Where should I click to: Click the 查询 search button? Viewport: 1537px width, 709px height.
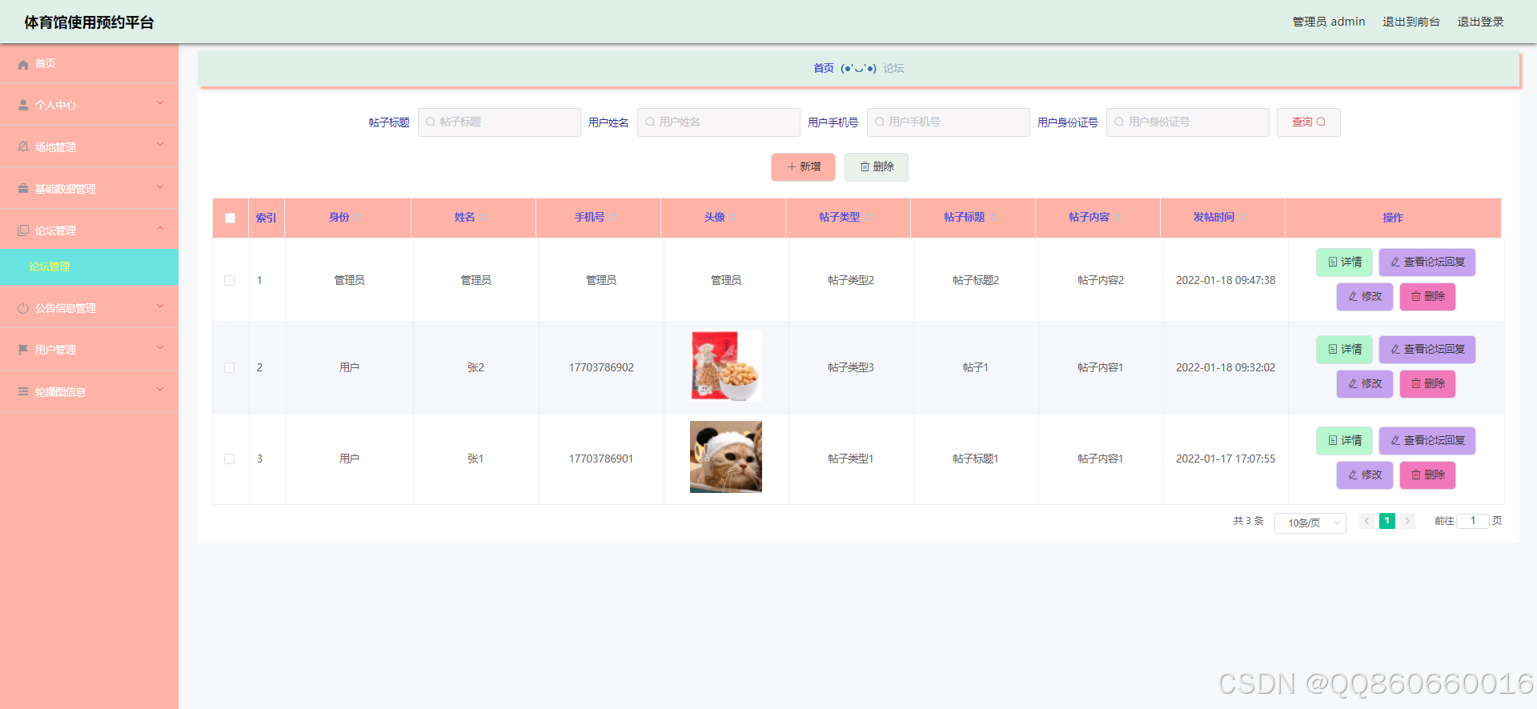pyautogui.click(x=1309, y=122)
